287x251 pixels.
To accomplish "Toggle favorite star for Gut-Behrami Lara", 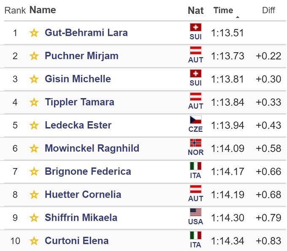I will 34,33.
